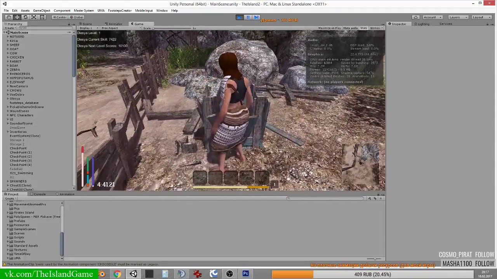Select CheckPoint (3) in Hierarchy
Image resolution: width=497 pixels, height=279 pixels.
coord(21,161)
